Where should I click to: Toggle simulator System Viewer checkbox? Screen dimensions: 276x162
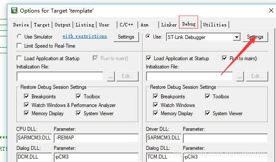[x=78, y=113]
